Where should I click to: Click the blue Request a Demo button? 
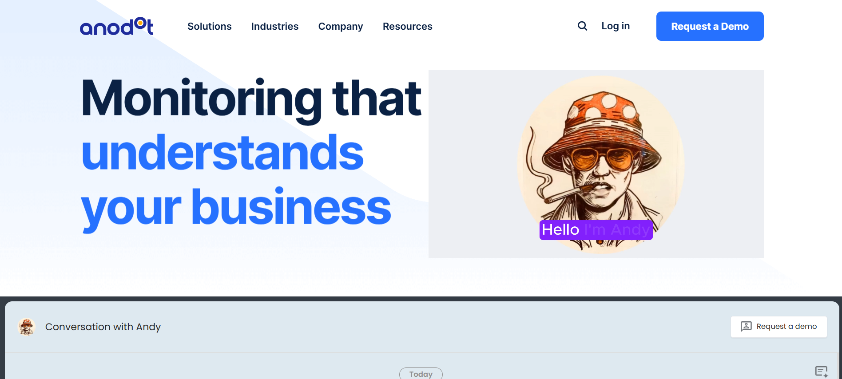click(x=710, y=26)
